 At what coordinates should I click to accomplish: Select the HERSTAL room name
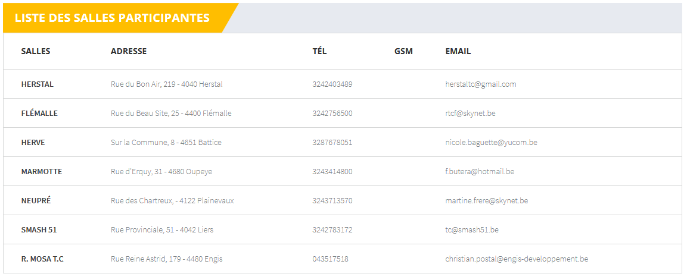[37, 84]
